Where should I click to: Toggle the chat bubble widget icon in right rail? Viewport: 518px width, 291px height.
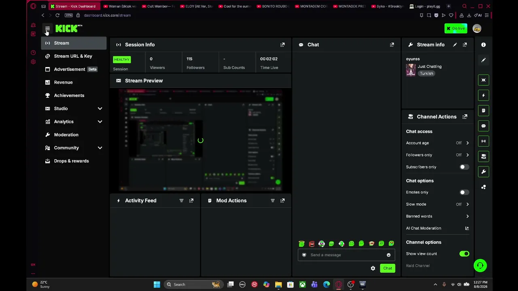point(483,126)
